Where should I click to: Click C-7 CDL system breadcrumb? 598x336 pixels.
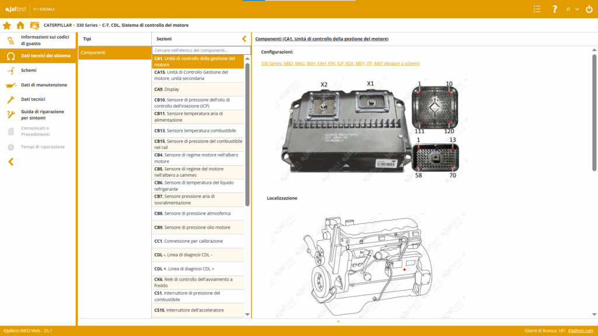145,25
